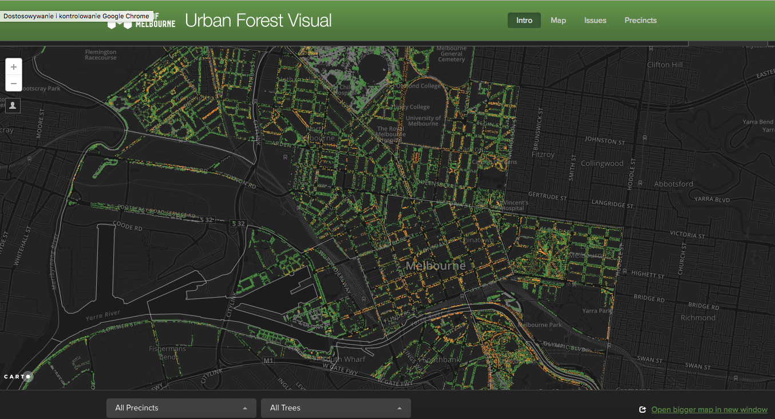This screenshot has width=775, height=419.
Task: Click the Southbank label on the map
Action: point(441,360)
